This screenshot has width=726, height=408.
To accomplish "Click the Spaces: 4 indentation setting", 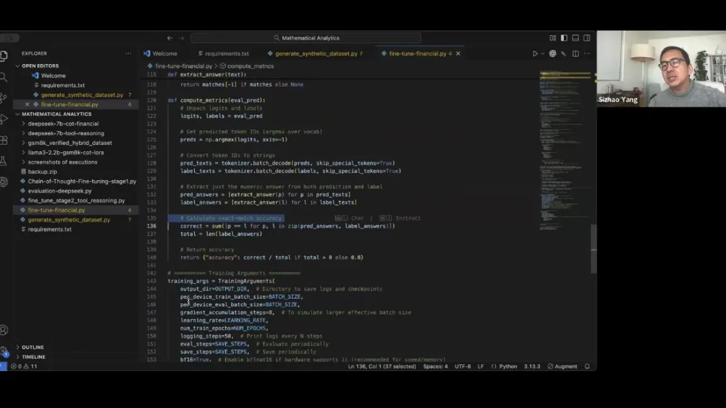I will 435,367.
